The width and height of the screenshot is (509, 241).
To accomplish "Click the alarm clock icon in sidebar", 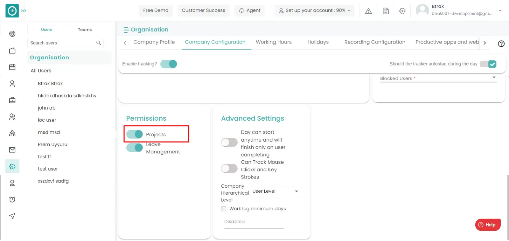I will tap(12, 199).
